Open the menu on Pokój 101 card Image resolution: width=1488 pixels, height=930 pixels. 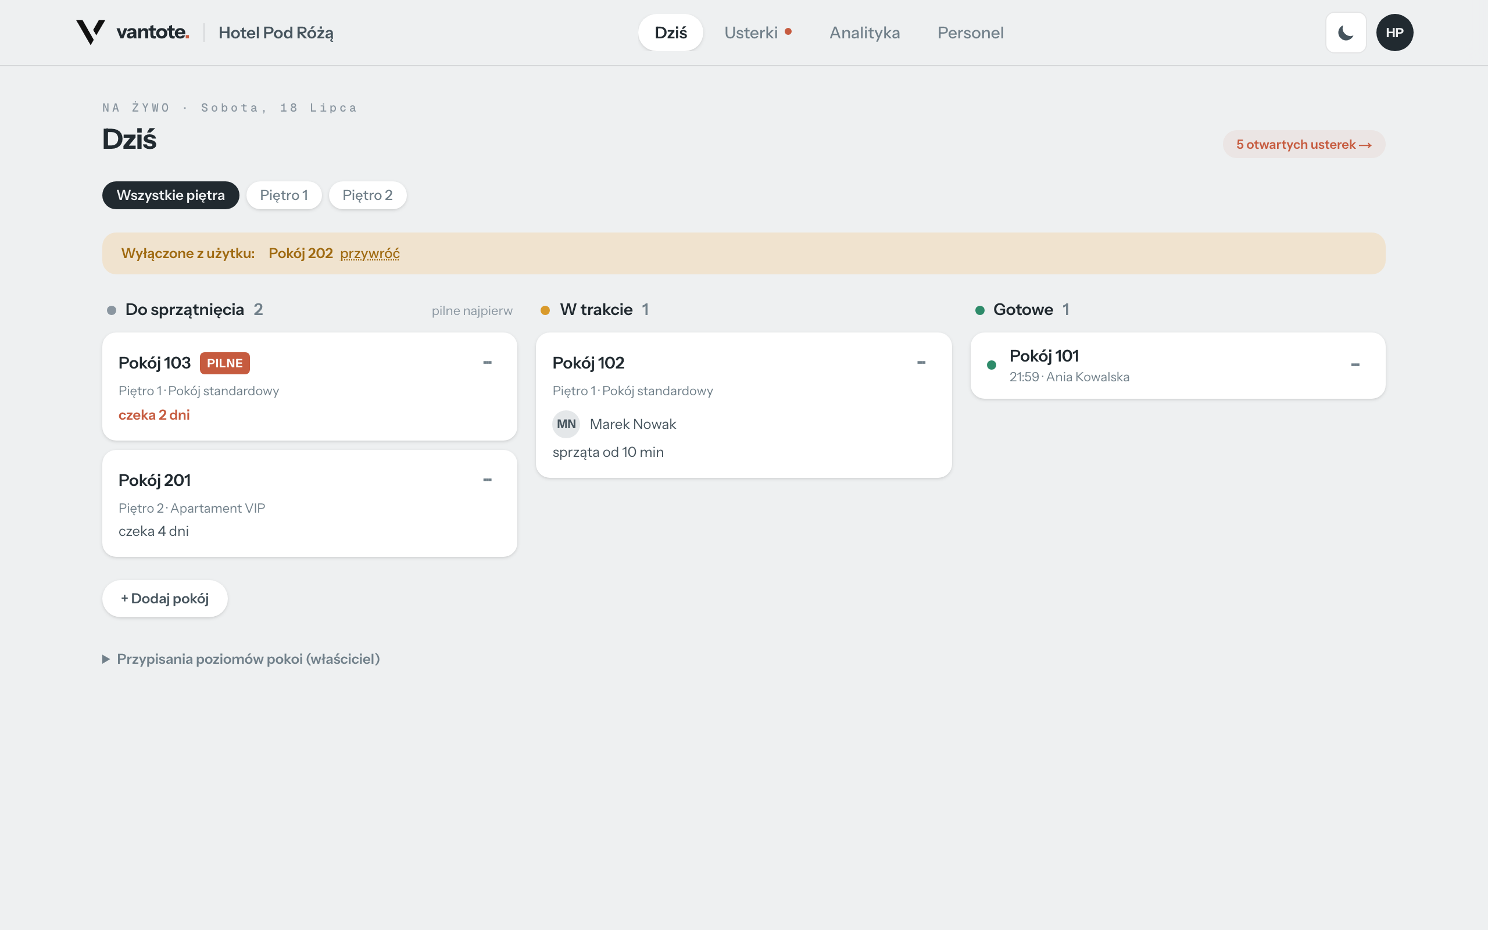coord(1355,365)
